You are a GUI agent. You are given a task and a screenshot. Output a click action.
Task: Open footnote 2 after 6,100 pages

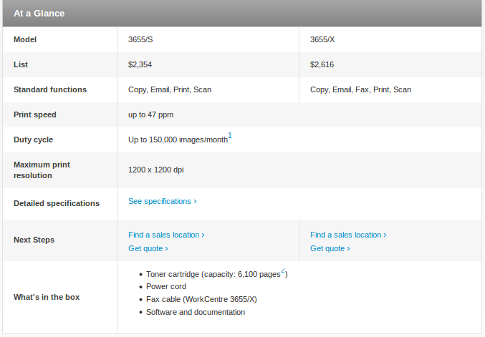(283, 270)
